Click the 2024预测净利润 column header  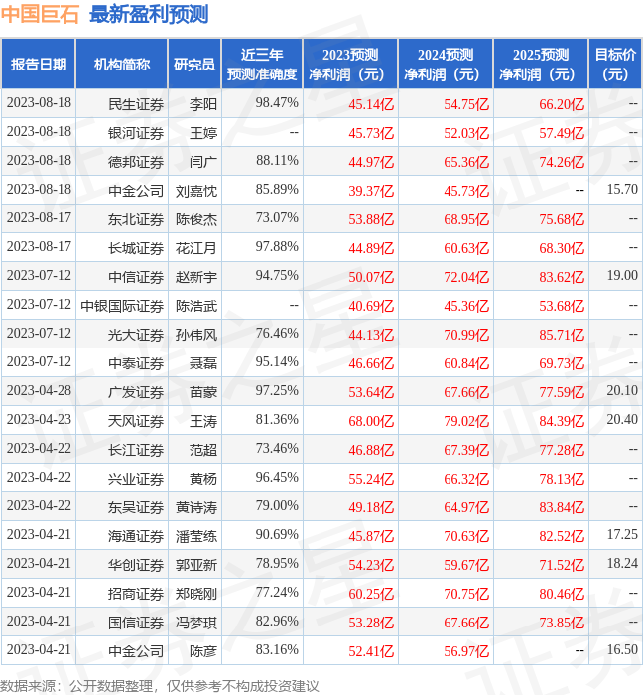point(446,65)
